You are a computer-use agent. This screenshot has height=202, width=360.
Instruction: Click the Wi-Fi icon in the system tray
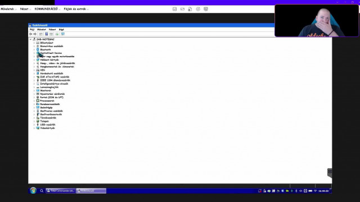(x=315, y=191)
